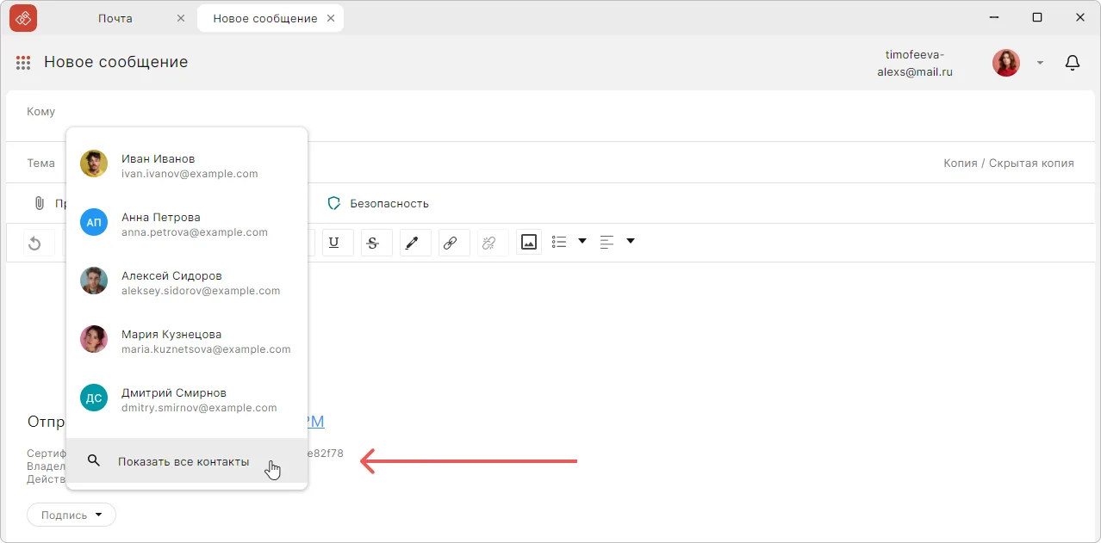This screenshot has width=1101, height=543.
Task: Click the bulleted list icon
Action: tap(559, 242)
